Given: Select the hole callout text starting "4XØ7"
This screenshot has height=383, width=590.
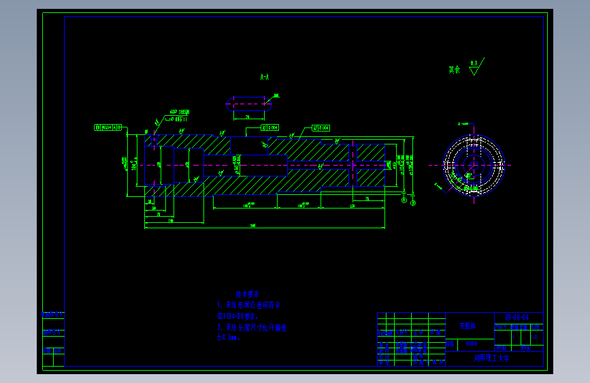Looking at the screenshot, I should pyautogui.click(x=180, y=112).
